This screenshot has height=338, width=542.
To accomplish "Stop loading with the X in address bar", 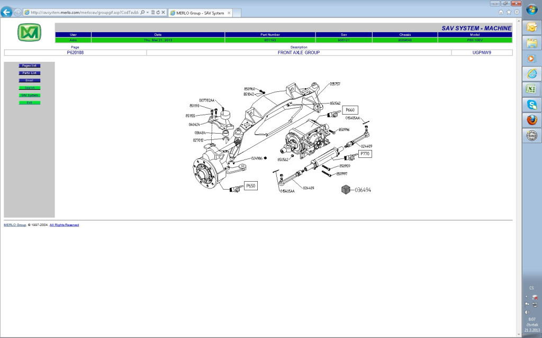I will (x=163, y=13).
